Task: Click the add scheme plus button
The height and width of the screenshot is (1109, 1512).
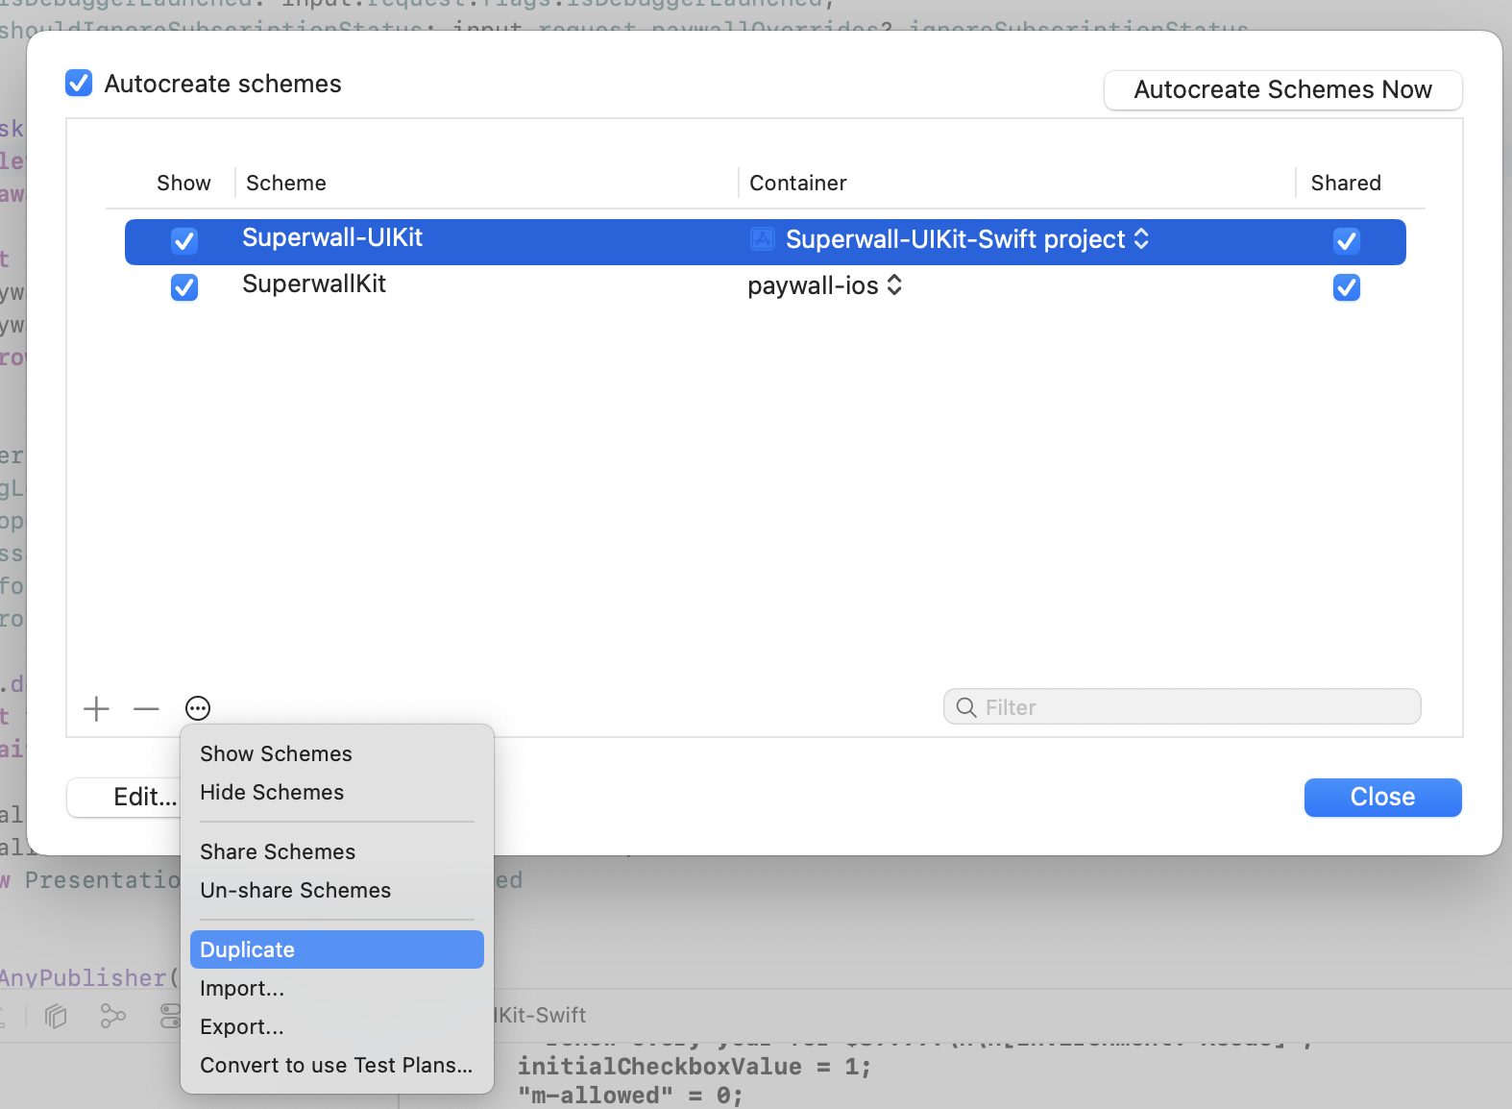Action: tap(96, 709)
